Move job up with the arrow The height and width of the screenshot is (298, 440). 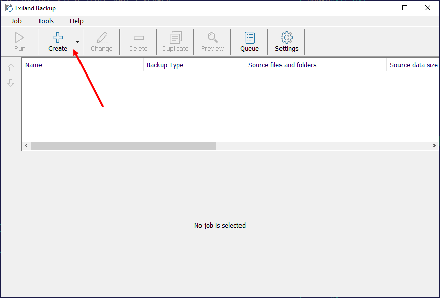11,68
